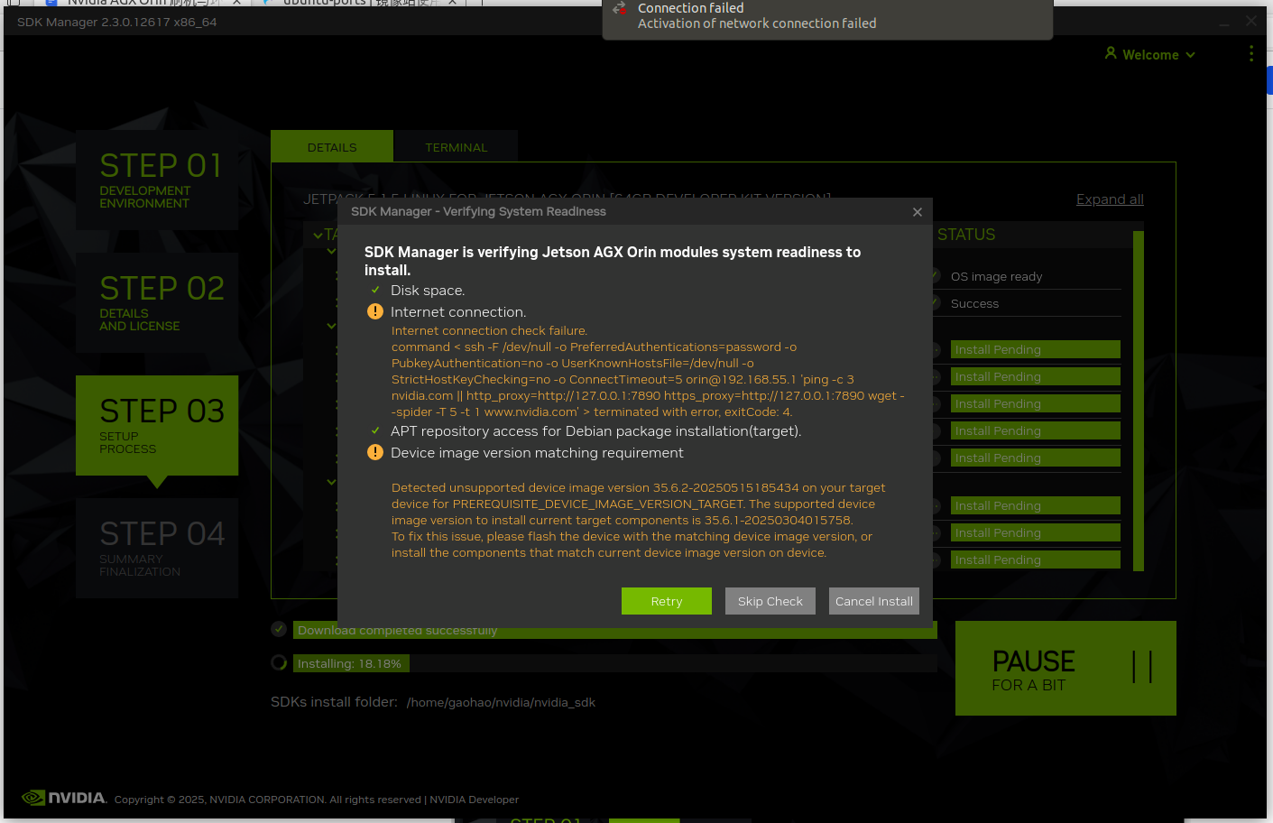Click the Skip Check button
The height and width of the screenshot is (823, 1273).
click(770, 601)
